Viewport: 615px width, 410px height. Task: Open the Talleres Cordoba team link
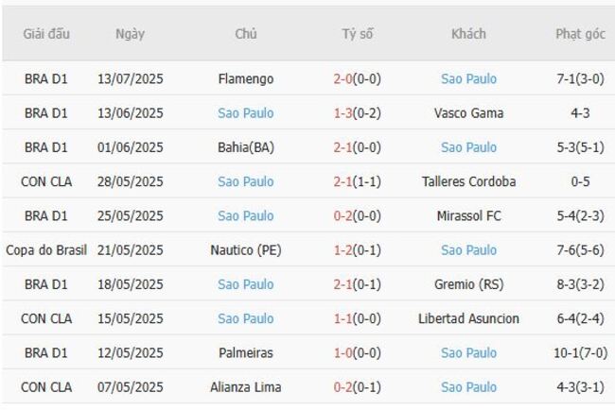pyautogui.click(x=468, y=181)
